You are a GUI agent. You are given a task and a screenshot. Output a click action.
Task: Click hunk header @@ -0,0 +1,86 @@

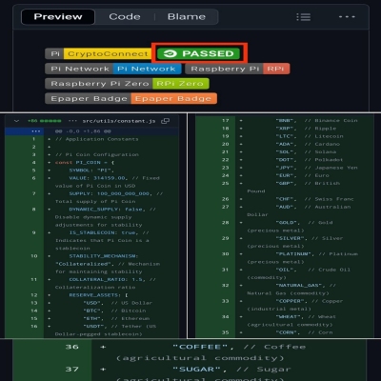click(83, 131)
